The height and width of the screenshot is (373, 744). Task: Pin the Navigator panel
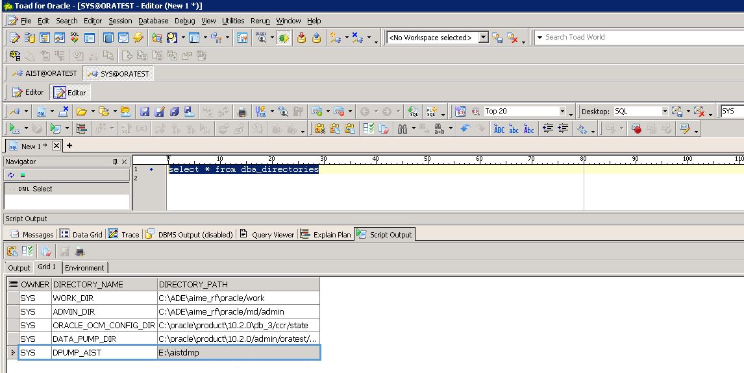click(115, 162)
